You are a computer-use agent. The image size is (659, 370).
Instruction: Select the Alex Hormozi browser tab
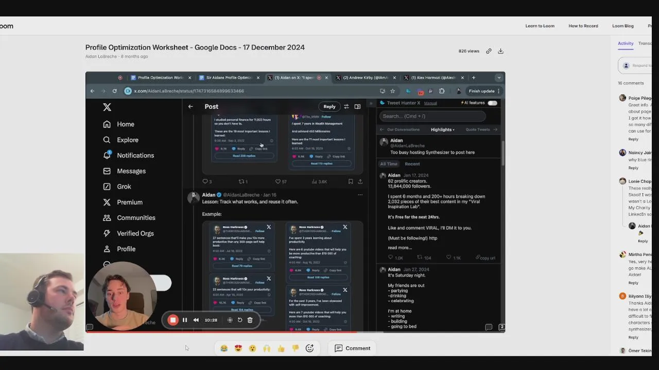click(434, 78)
